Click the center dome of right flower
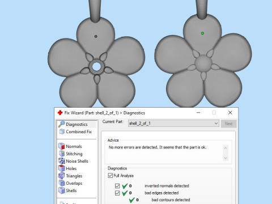The image size is (272, 204). coord(203,63)
